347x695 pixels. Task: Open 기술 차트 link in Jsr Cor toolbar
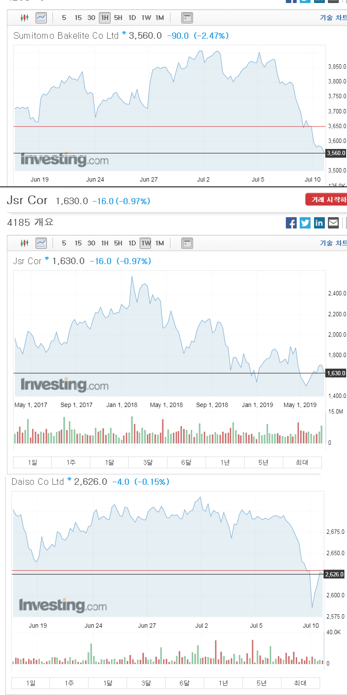pos(333,243)
